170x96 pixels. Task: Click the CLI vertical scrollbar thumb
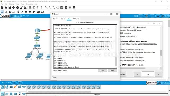click(116, 61)
